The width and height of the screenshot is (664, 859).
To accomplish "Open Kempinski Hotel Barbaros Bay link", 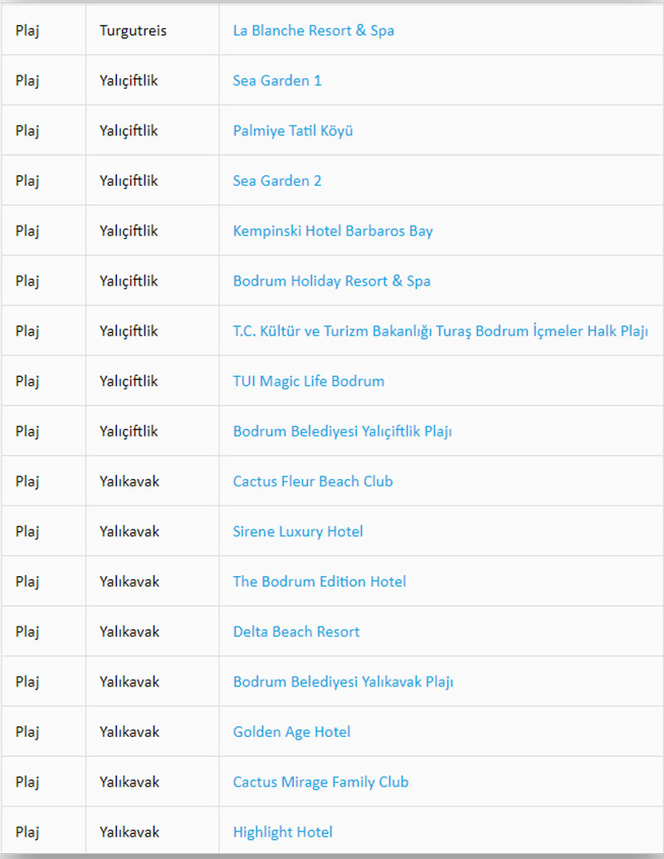I will coord(333,231).
